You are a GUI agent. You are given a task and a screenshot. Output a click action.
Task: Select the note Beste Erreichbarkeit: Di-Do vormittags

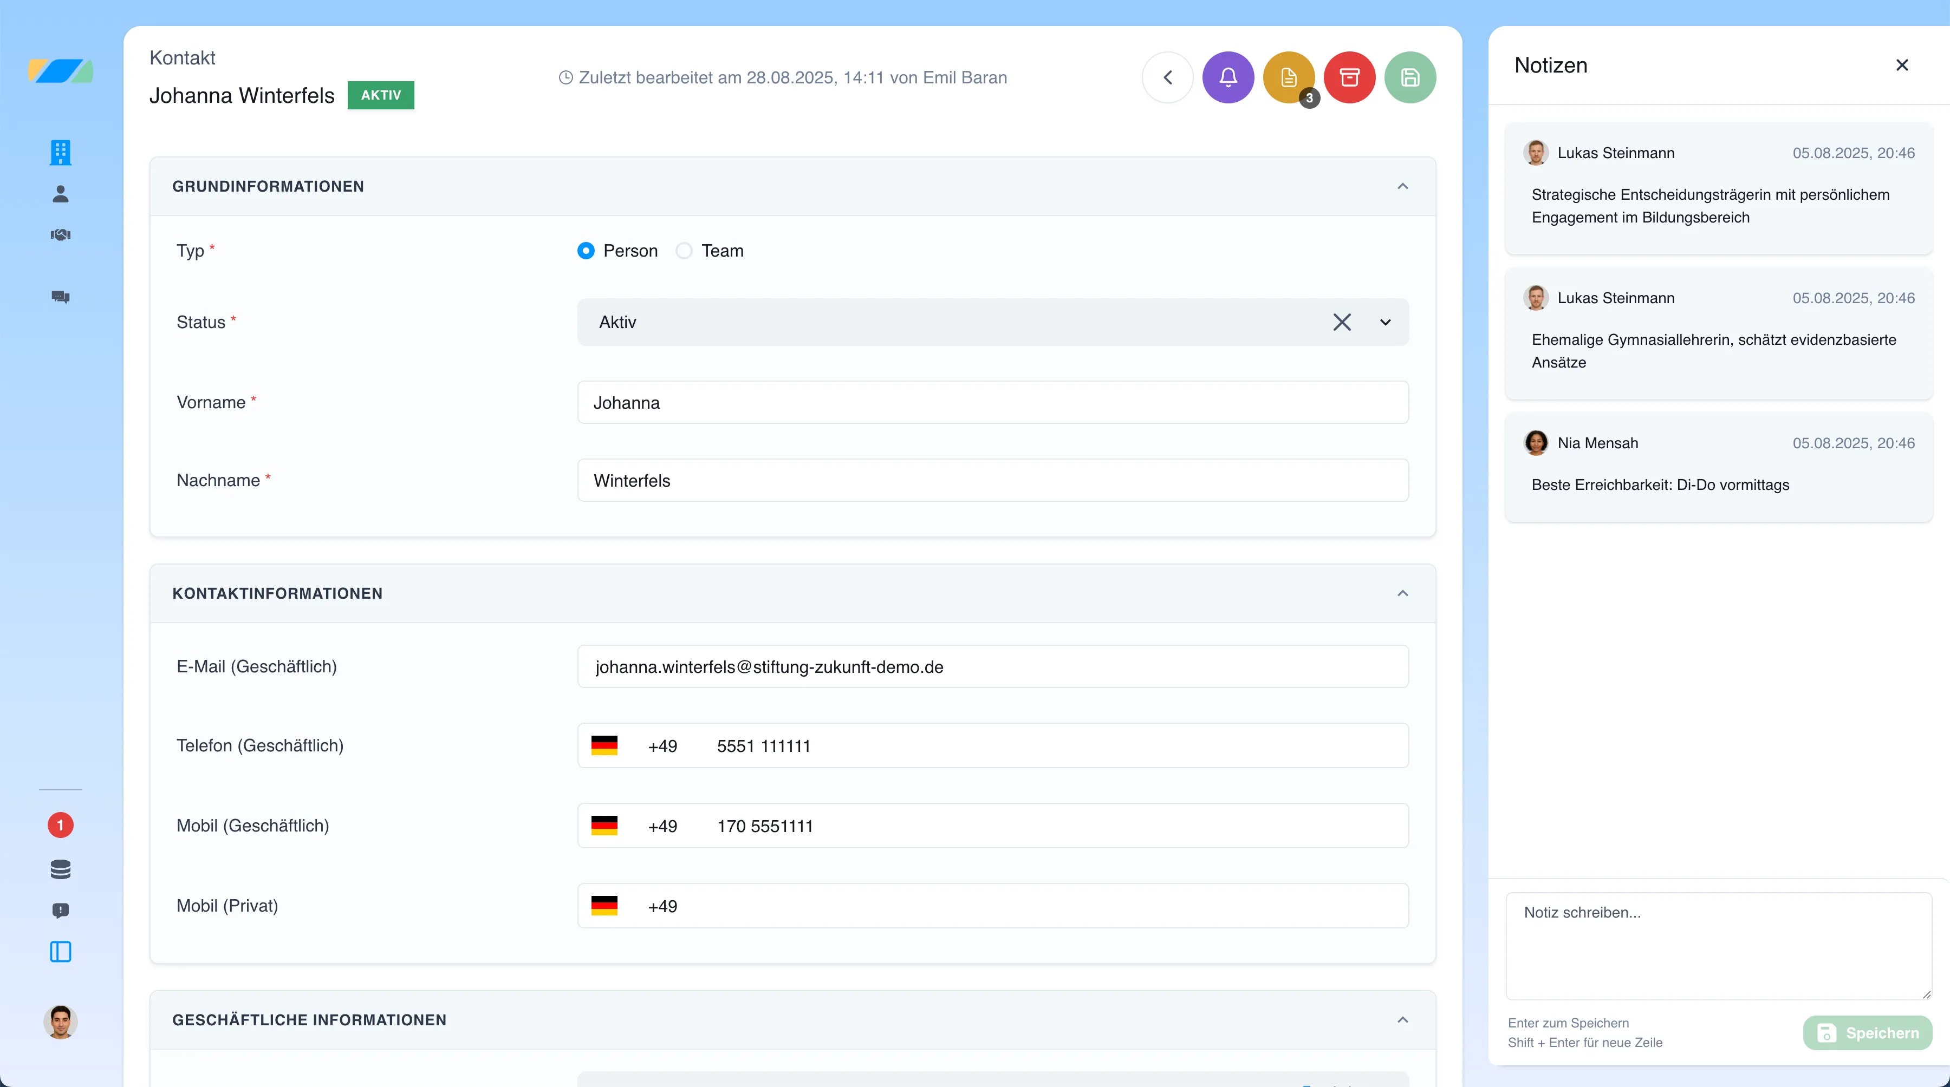(1718, 467)
